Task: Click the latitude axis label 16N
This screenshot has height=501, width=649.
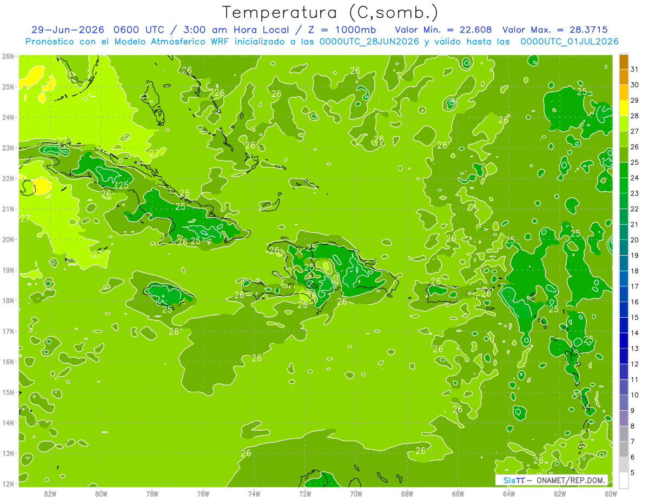Action: (8, 362)
